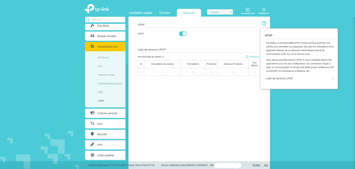Disable the UPnP toggle switch
The width and height of the screenshot is (355, 169).
point(183,34)
